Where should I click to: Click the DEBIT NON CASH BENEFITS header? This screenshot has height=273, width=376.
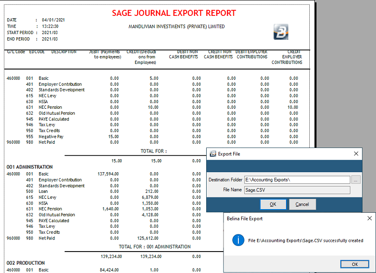pyautogui.click(x=183, y=55)
